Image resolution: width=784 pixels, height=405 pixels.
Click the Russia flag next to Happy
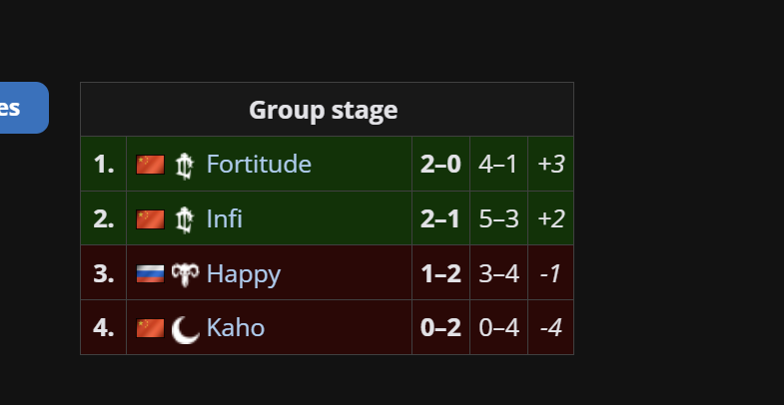pyautogui.click(x=150, y=273)
